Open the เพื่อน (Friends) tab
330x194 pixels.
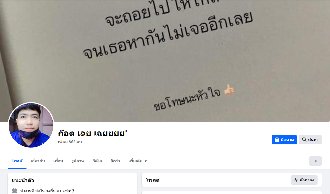click(x=58, y=161)
